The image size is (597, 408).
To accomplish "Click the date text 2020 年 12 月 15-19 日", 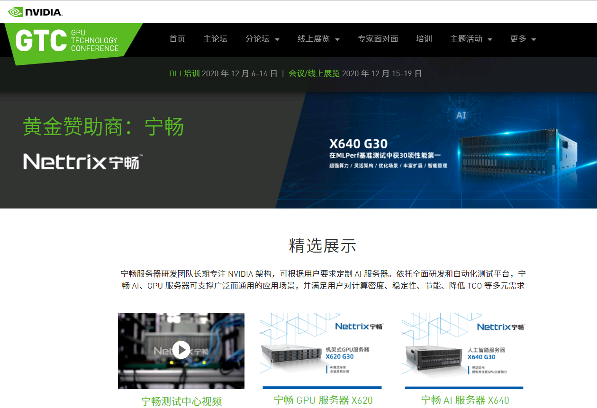I will point(382,73).
